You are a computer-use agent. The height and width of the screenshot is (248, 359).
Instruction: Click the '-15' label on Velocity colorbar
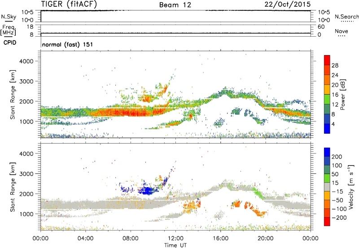click(337, 192)
